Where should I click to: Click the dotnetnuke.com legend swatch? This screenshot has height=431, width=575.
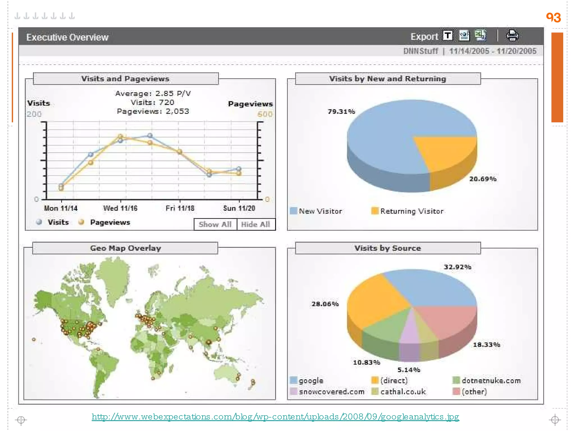[456, 380]
